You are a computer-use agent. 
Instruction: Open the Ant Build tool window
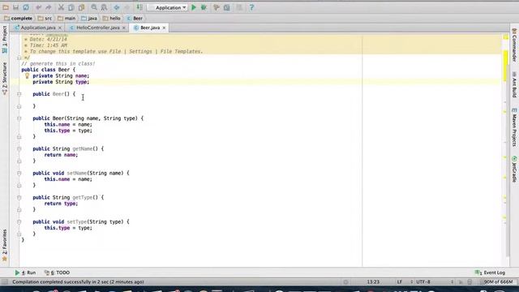click(x=514, y=84)
